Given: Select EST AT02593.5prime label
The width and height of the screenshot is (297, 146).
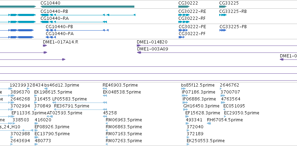Looking at the screenshot, I should pos(65,113).
